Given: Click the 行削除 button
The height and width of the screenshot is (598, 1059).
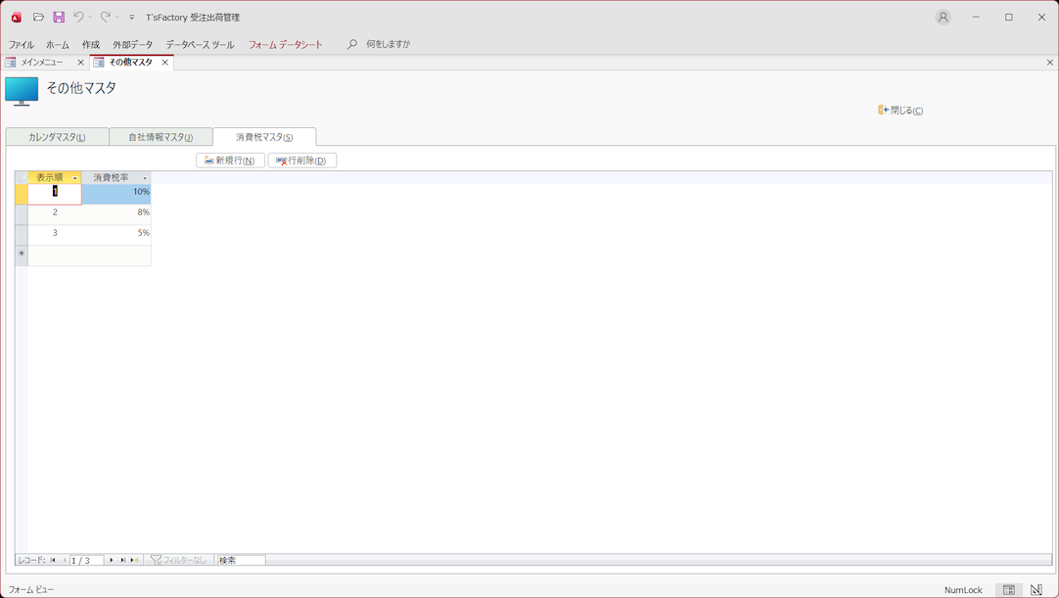Looking at the screenshot, I should [x=302, y=161].
